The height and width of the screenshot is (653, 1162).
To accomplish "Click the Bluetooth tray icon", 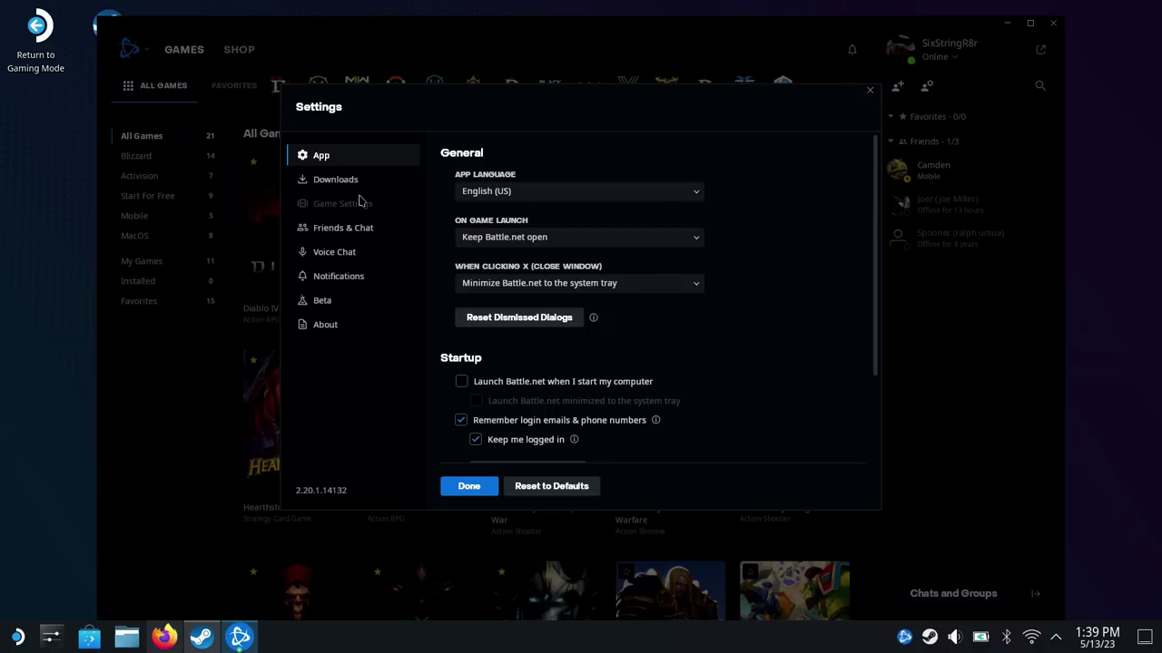I will coord(1006,637).
